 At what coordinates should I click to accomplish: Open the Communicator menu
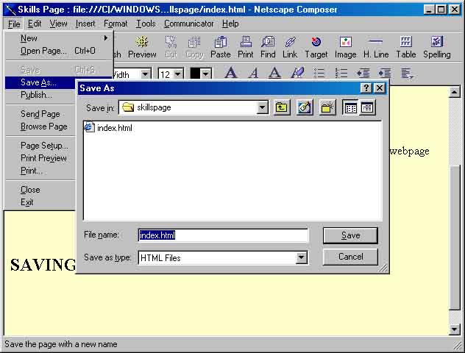(x=188, y=24)
